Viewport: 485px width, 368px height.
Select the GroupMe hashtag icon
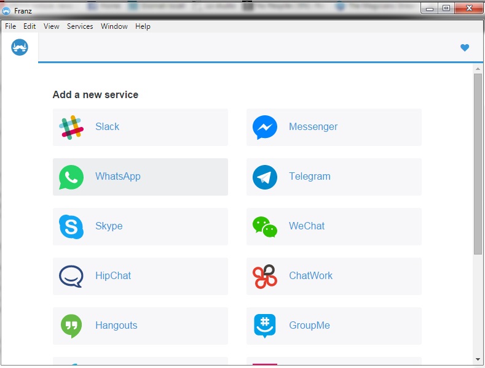(265, 326)
